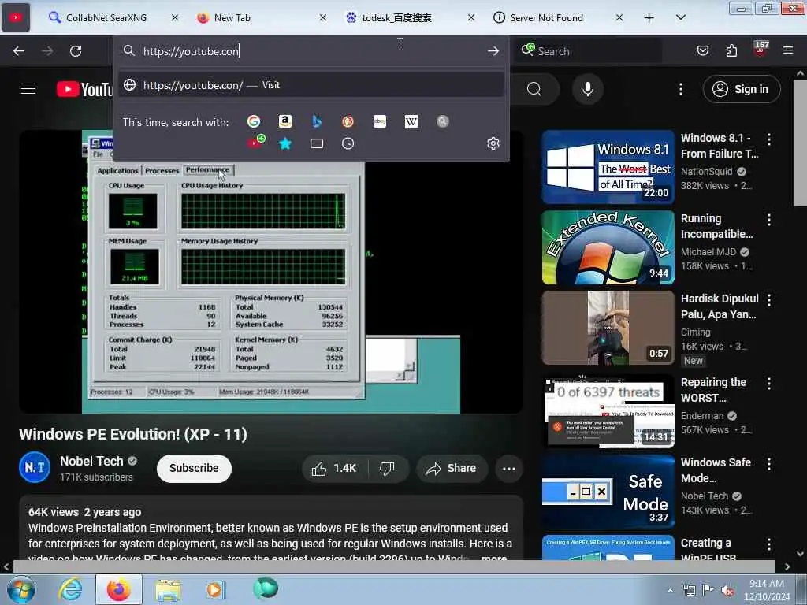
Task: Save page to Pocket icon
Action: (x=703, y=50)
